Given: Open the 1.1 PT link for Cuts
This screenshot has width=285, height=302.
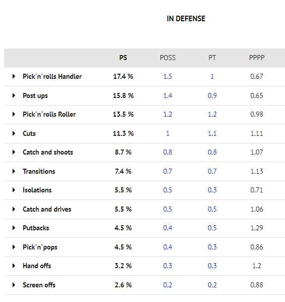Looking at the screenshot, I should pyautogui.click(x=212, y=133).
